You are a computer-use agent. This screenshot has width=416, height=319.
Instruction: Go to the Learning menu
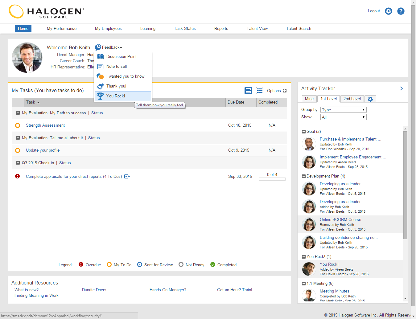[148, 29]
